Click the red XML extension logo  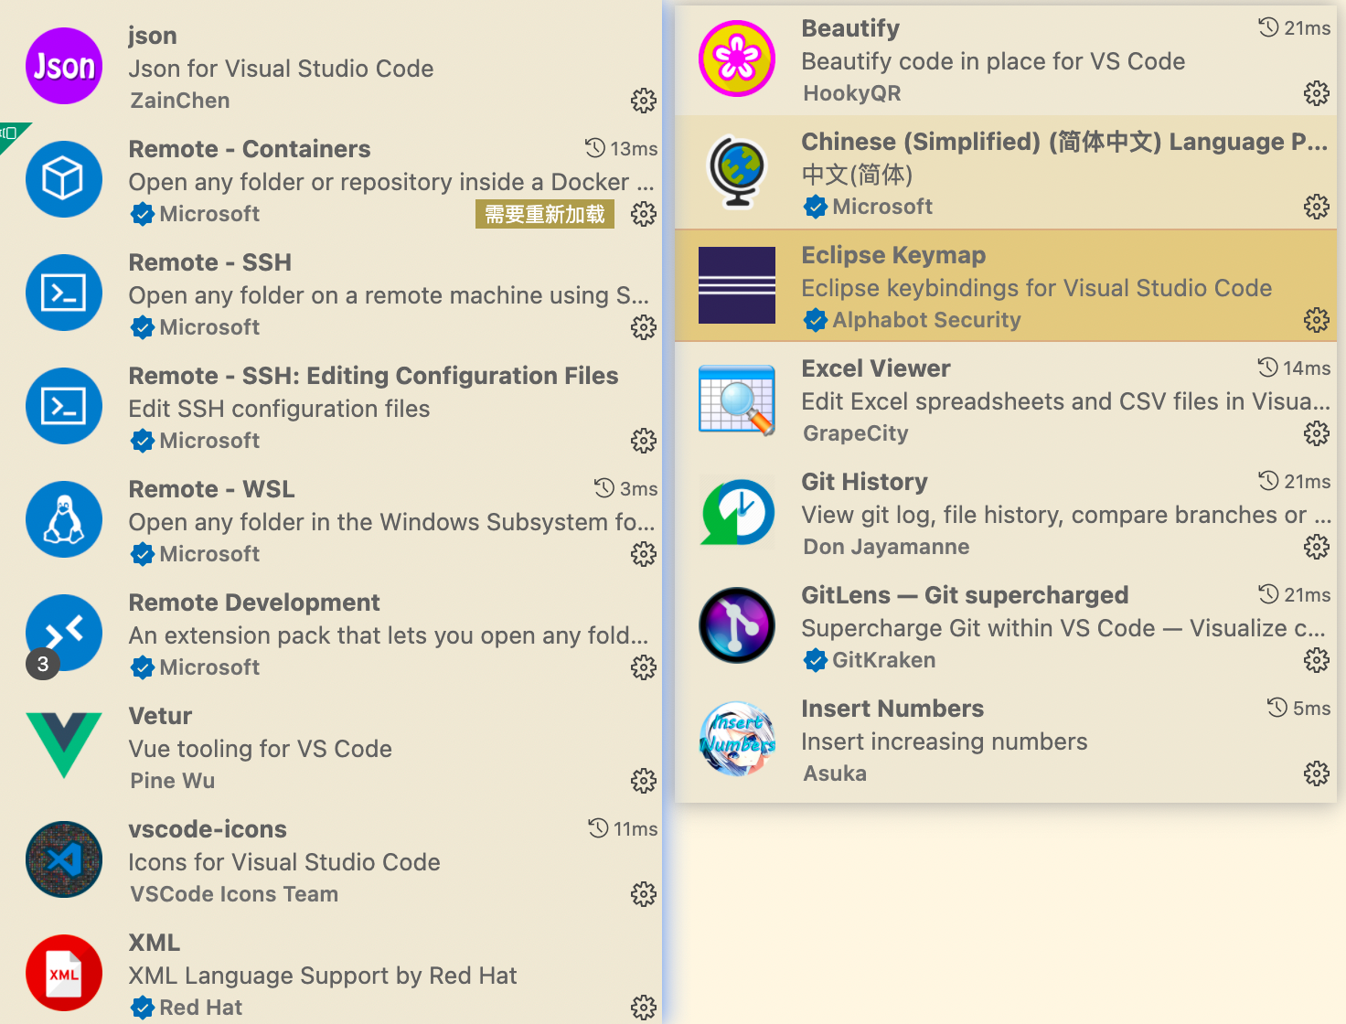point(64,973)
